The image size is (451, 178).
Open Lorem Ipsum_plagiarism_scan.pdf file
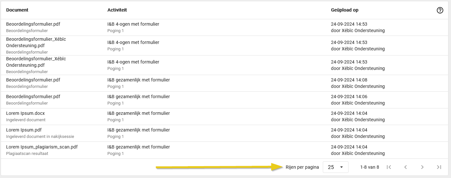point(42,147)
